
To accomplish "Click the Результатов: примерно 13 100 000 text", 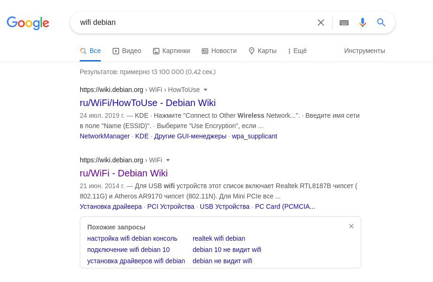I will point(147,72).
